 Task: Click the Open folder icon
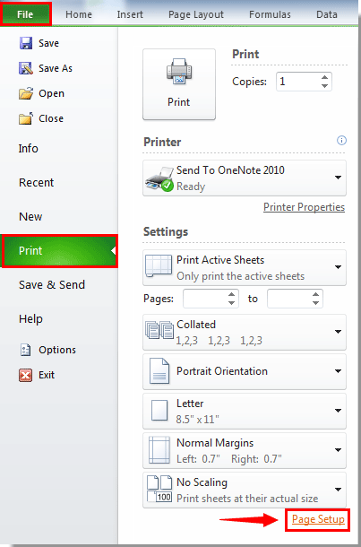point(25,93)
